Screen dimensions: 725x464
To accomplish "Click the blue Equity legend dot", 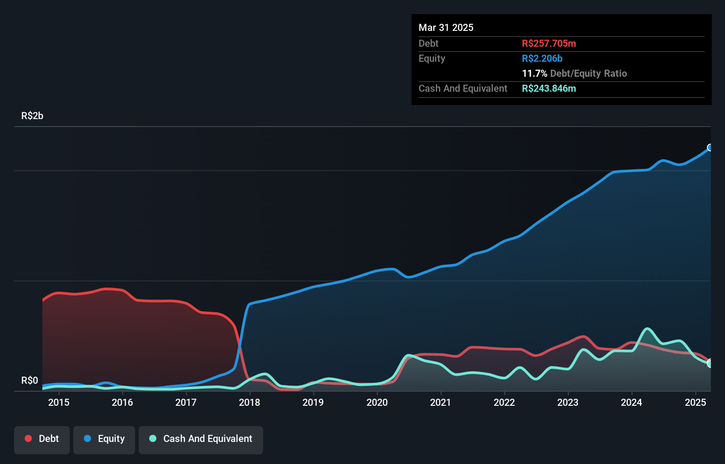I will (x=87, y=438).
